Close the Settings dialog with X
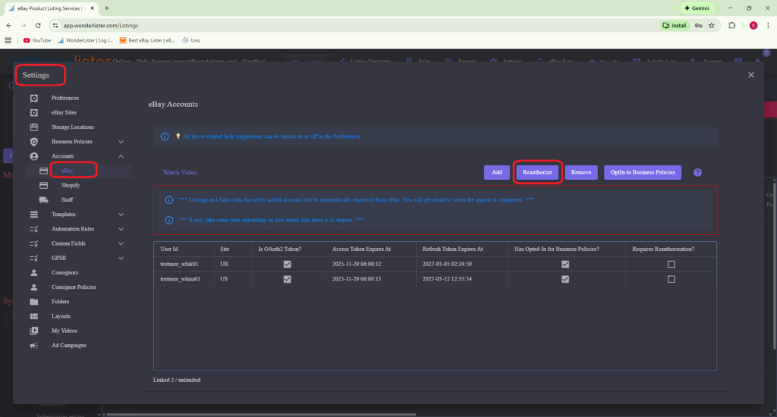 (750, 74)
